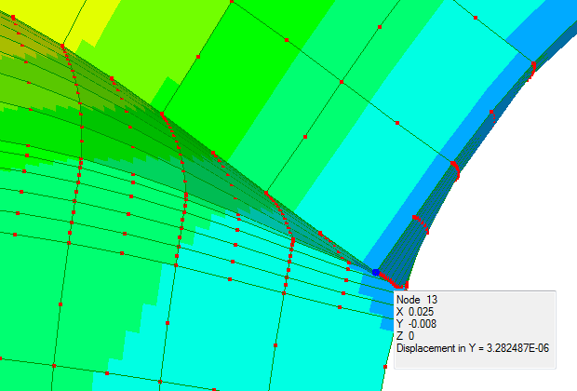Viewport: 577px width, 391px height.
Task: Click the Node 13 label in tooltip
Action: pyautogui.click(x=417, y=300)
